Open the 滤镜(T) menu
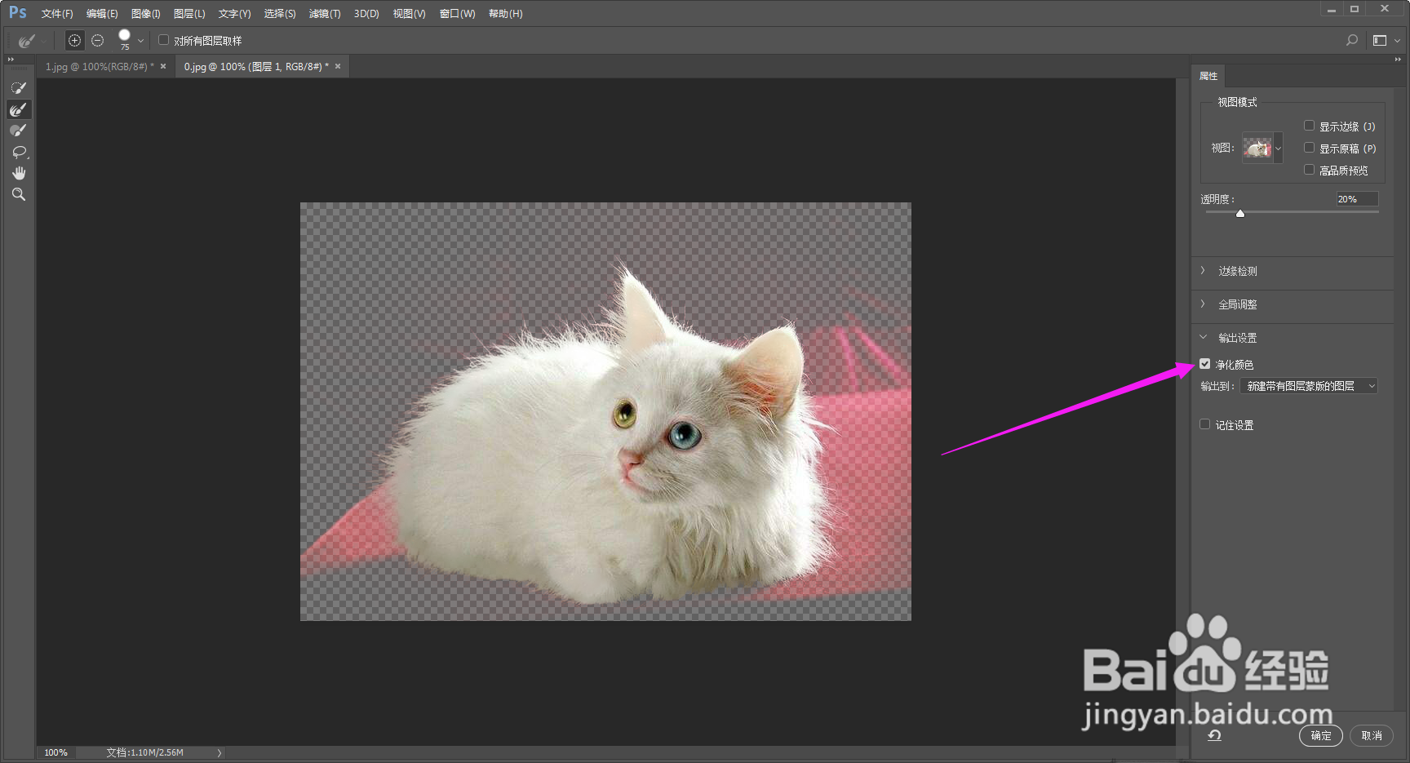Screen dimensions: 1410x763 tap(325, 14)
